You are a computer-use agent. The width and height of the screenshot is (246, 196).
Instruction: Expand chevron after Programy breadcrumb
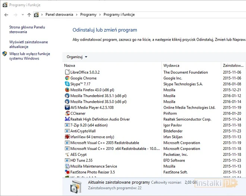[100, 15]
